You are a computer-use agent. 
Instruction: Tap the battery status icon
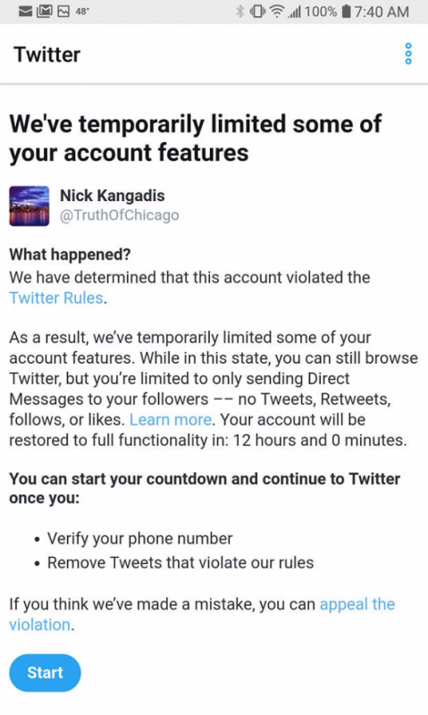(346, 12)
